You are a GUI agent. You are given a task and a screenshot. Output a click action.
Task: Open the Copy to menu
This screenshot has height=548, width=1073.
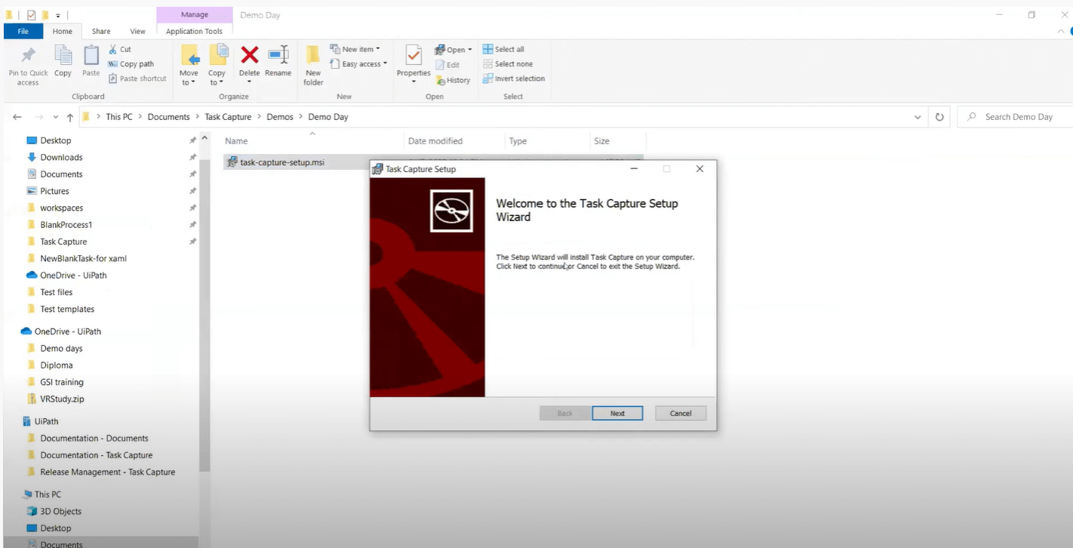tap(217, 65)
